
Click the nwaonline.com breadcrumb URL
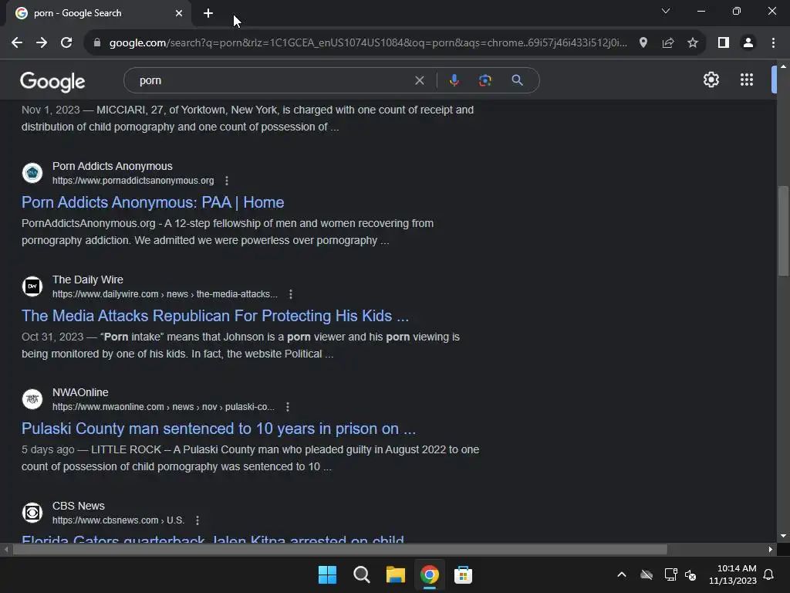point(164,407)
